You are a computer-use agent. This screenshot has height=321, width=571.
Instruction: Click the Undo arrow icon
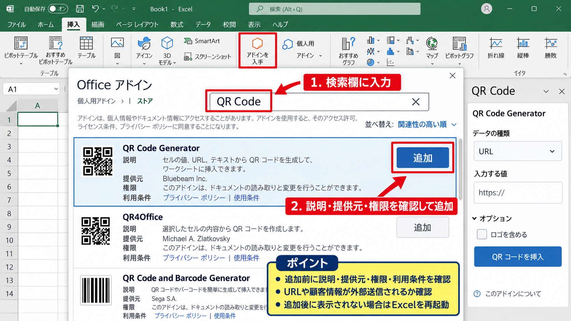[x=96, y=9]
